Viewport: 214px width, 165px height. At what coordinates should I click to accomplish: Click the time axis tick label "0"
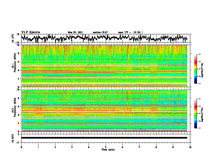(x=21, y=147)
